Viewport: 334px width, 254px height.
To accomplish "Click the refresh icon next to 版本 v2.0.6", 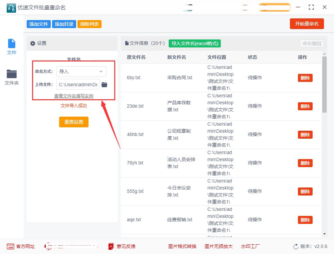I will [295, 246].
